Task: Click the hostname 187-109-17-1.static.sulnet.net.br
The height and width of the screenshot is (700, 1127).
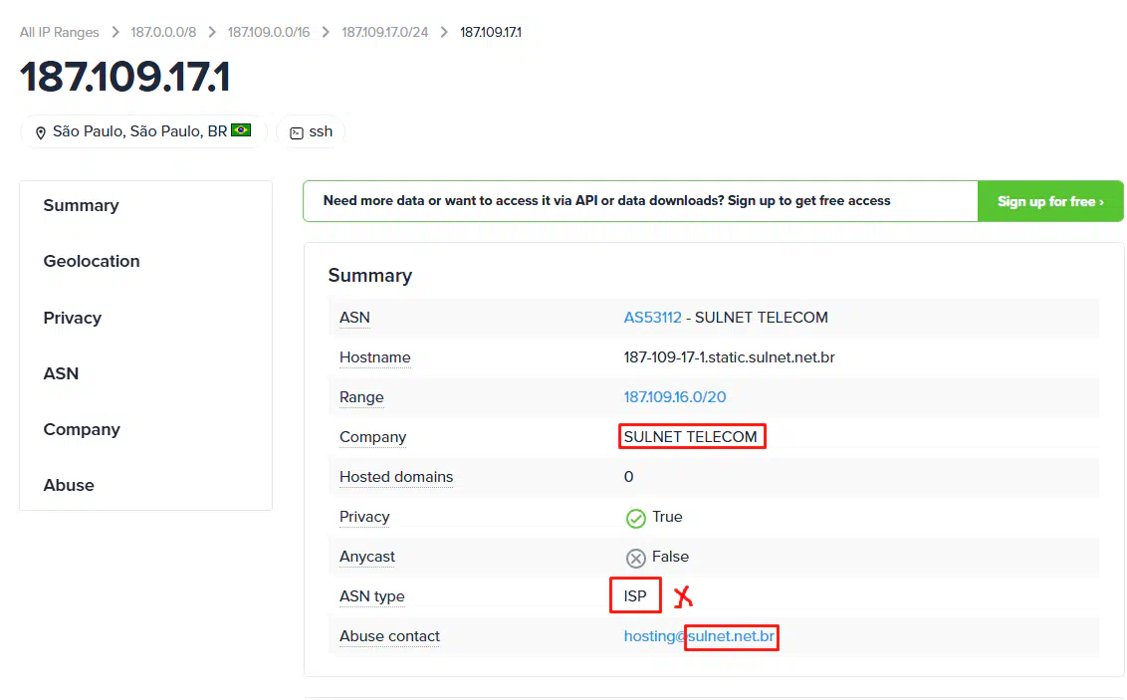Action: [729, 357]
